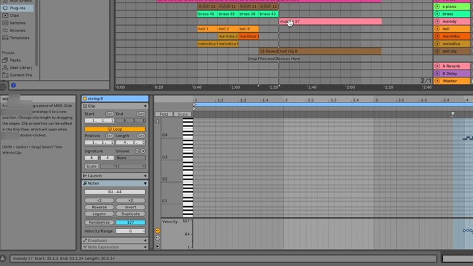Toggle the Loop switch
The width and height of the screenshot is (473, 266).
coord(114,129)
